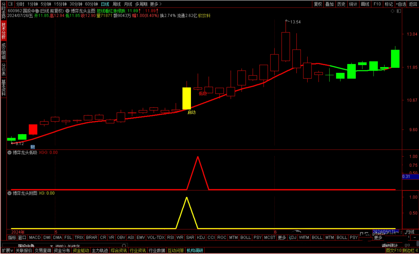Click the 返回 back button
The height and width of the screenshot is (254, 419).
click(x=413, y=4)
